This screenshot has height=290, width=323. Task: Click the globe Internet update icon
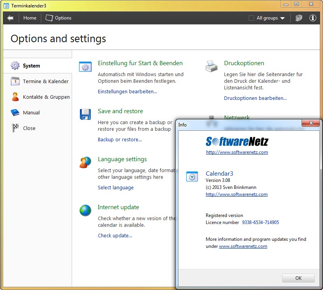pyautogui.click(x=85, y=210)
